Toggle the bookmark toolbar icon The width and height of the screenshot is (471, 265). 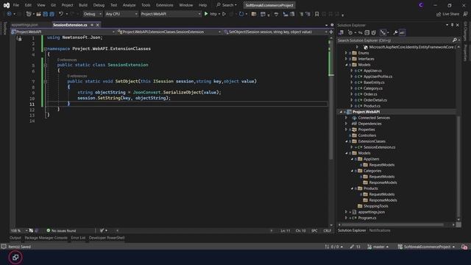click(316, 14)
